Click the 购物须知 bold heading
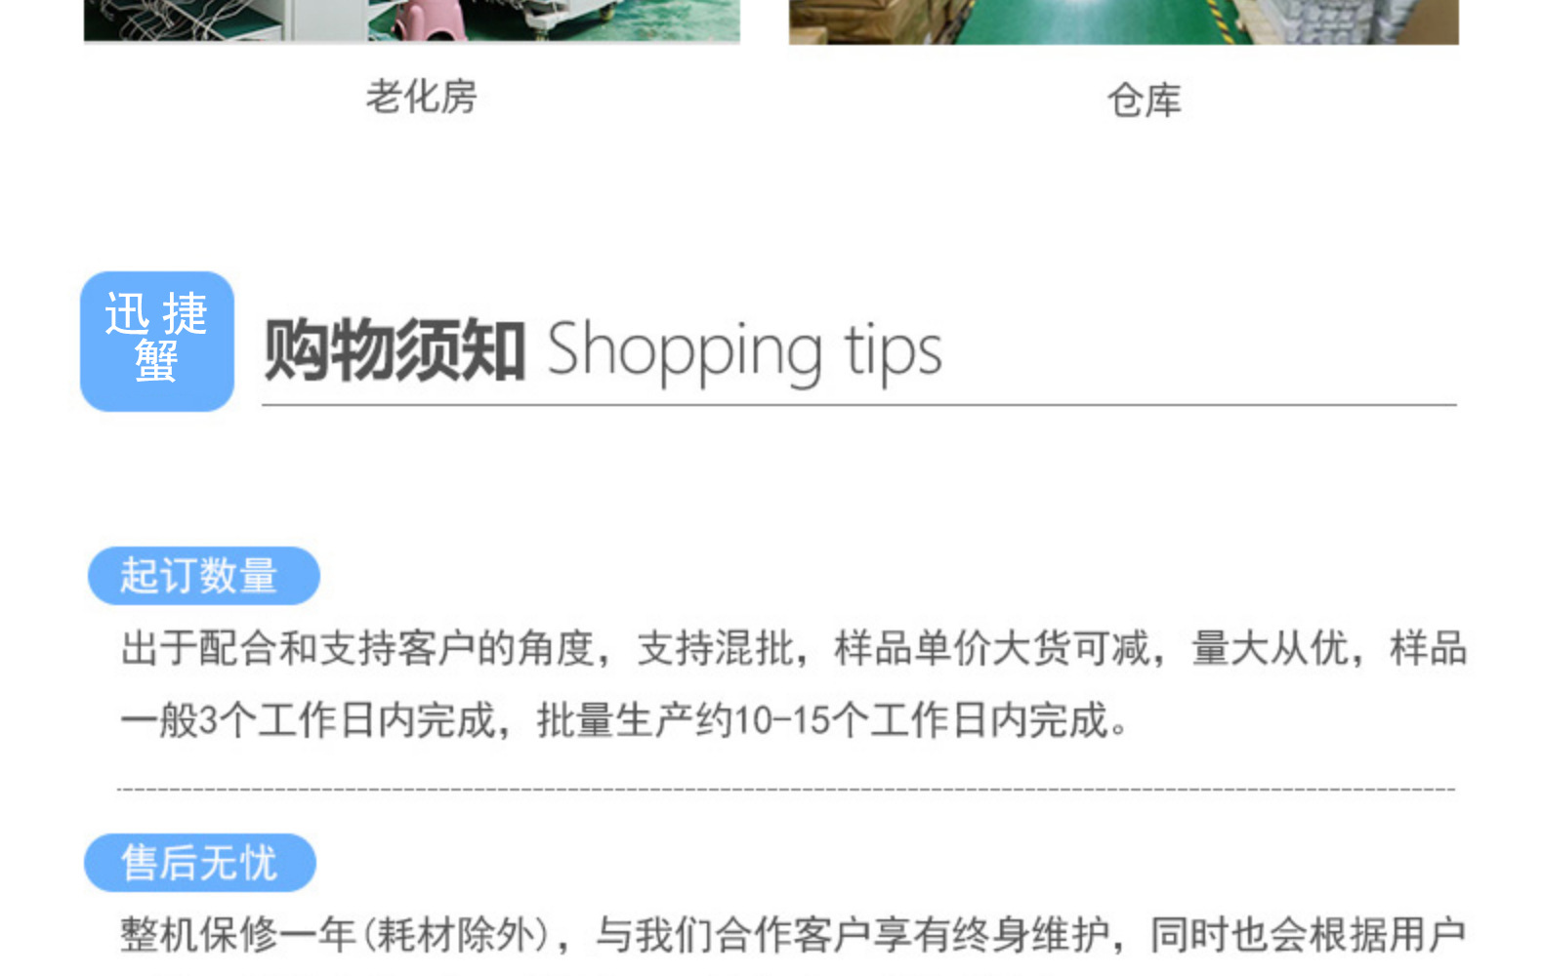Viewport: 1543px width, 976px height. [395, 348]
